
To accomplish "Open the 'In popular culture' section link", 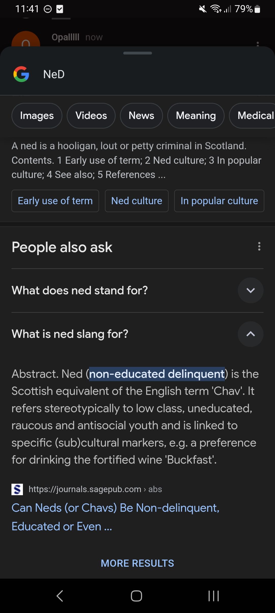I will (219, 201).
